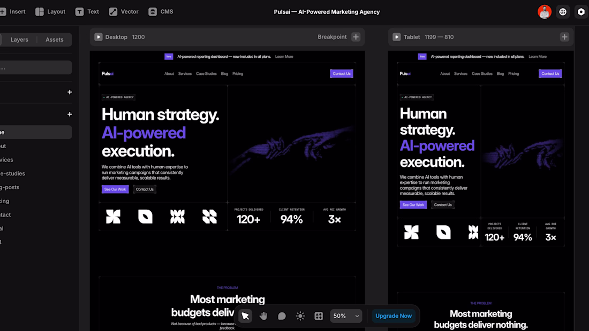Viewport: 589px width, 331px height.
Task: Toggle the light/dark sun icon
Action: tap(300, 316)
